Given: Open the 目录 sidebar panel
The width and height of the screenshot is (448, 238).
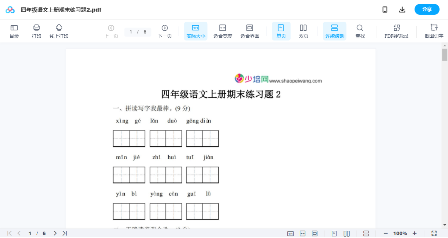Looking at the screenshot, I should pos(14,31).
